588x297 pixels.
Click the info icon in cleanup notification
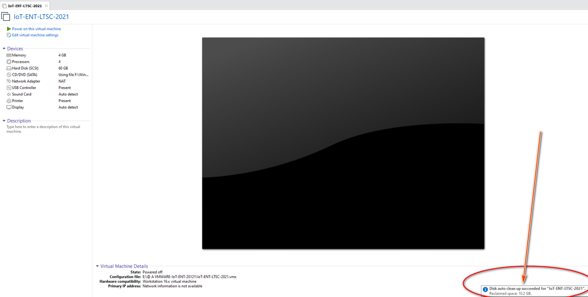485,290
